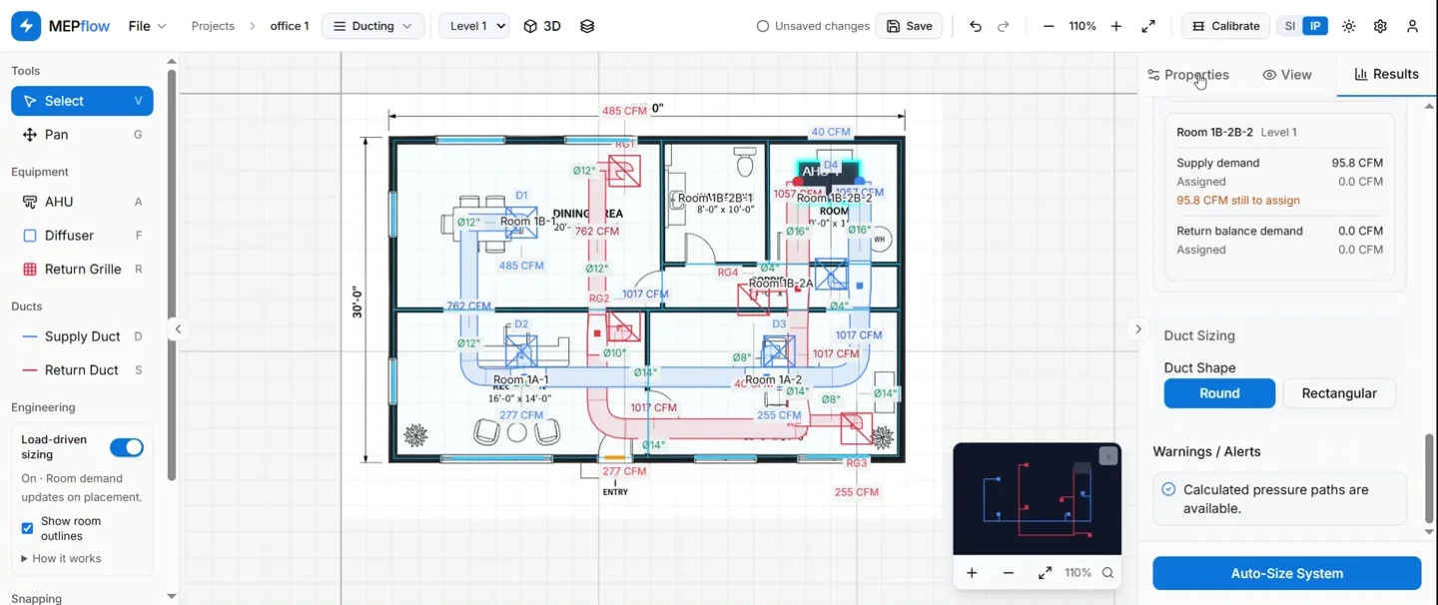The image size is (1438, 605).
Task: Open the layers stack icon
Action: (x=587, y=26)
